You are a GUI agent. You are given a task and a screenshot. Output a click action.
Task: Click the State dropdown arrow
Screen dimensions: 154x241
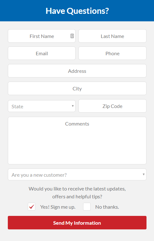tap(73, 106)
